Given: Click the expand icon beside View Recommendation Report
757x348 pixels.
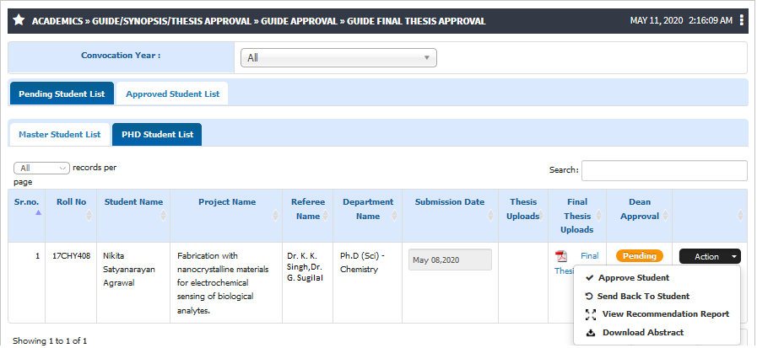Looking at the screenshot, I should coord(591,314).
